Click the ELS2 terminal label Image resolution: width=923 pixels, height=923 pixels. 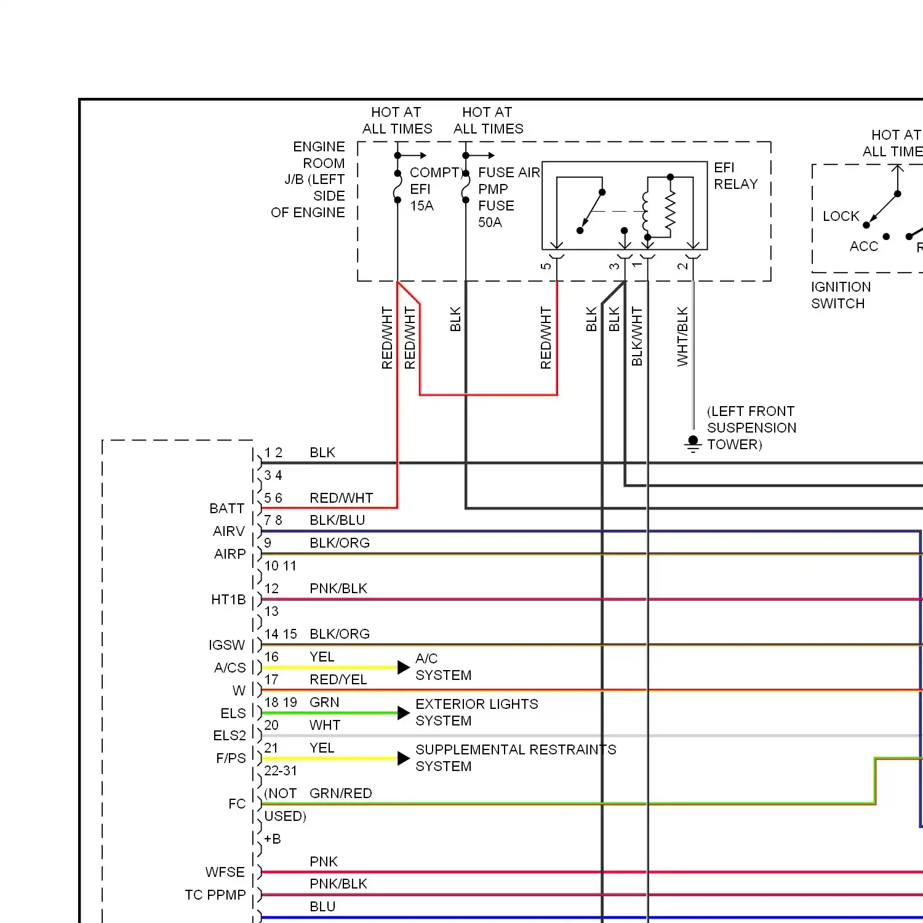[229, 735]
